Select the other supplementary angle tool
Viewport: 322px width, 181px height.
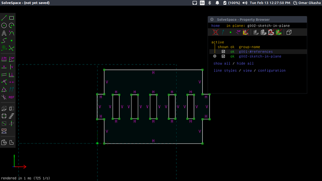coord(4,97)
